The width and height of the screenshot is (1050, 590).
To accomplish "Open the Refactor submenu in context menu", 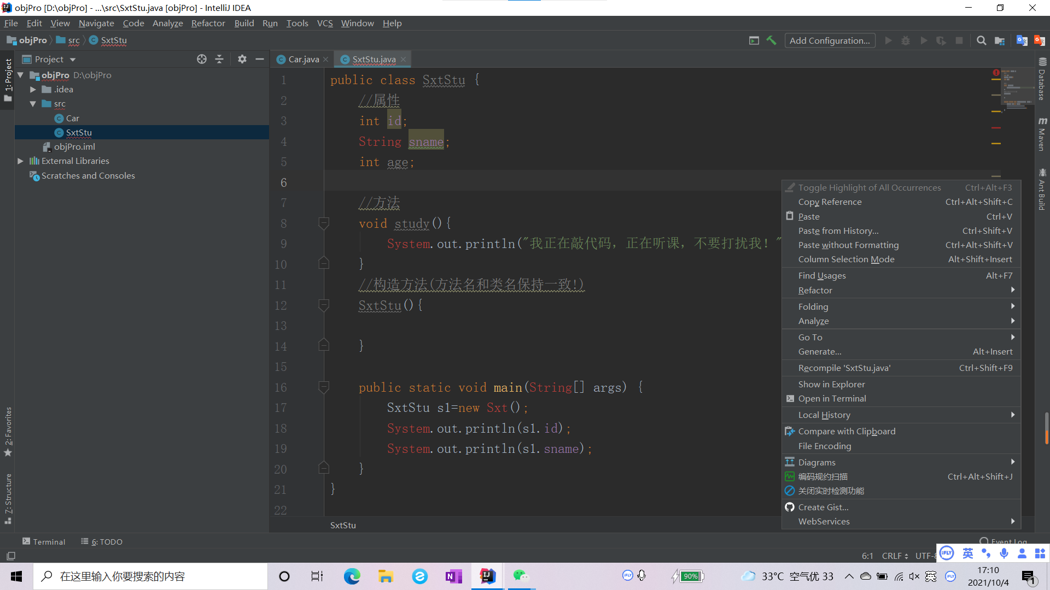I will click(901, 290).
